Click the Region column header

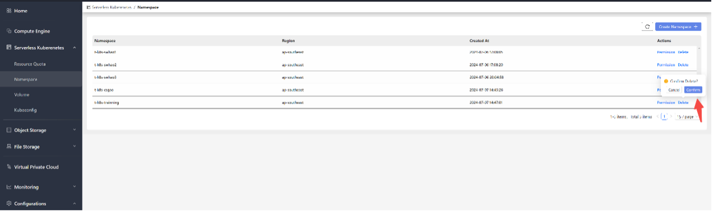click(x=289, y=41)
